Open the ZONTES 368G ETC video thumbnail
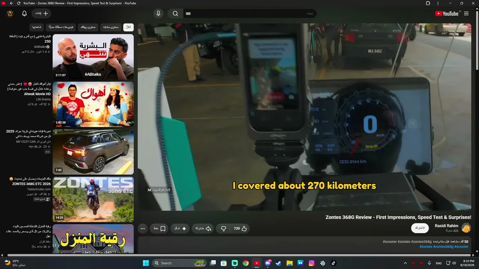479x269 pixels. coord(93,199)
